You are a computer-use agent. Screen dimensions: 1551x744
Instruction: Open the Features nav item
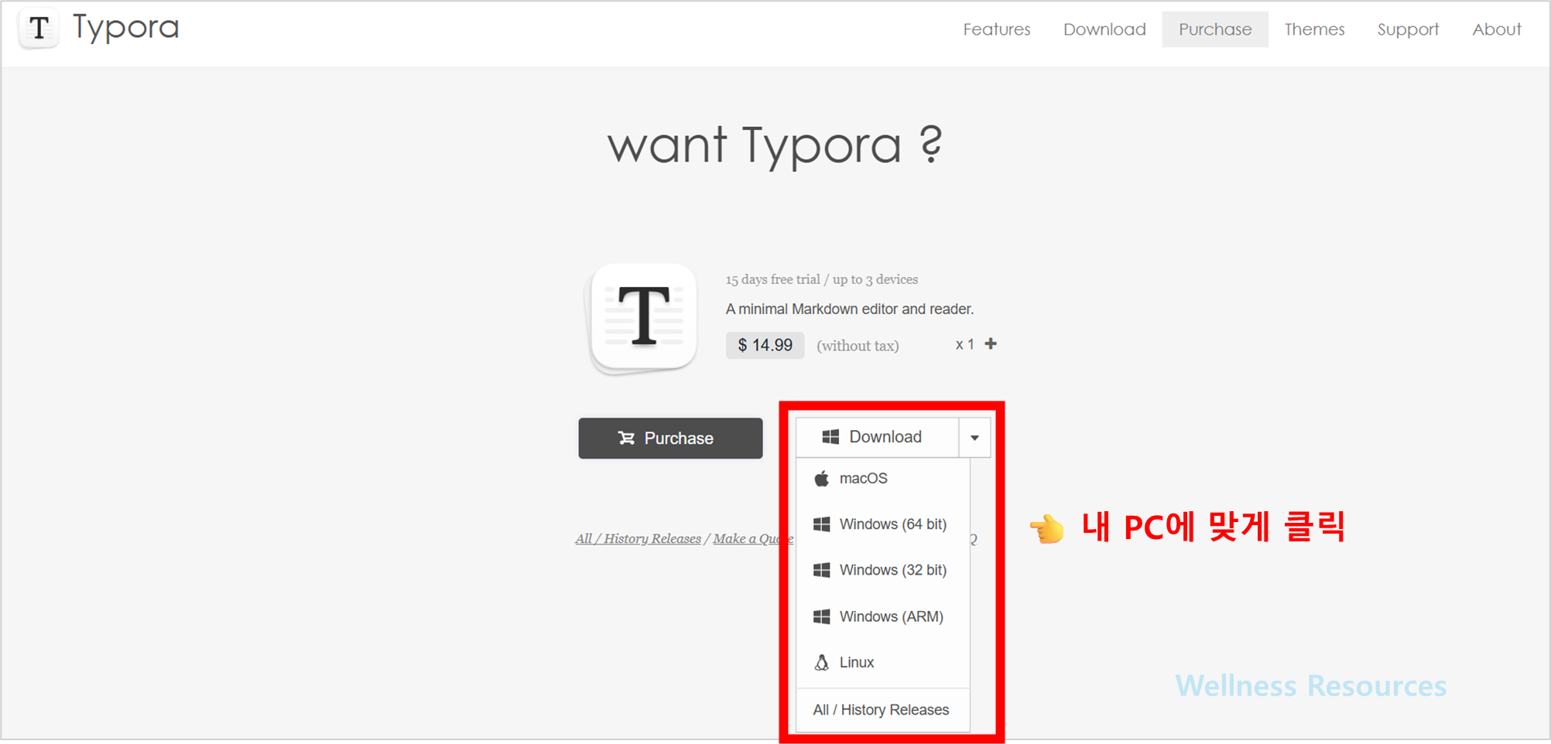(x=996, y=29)
